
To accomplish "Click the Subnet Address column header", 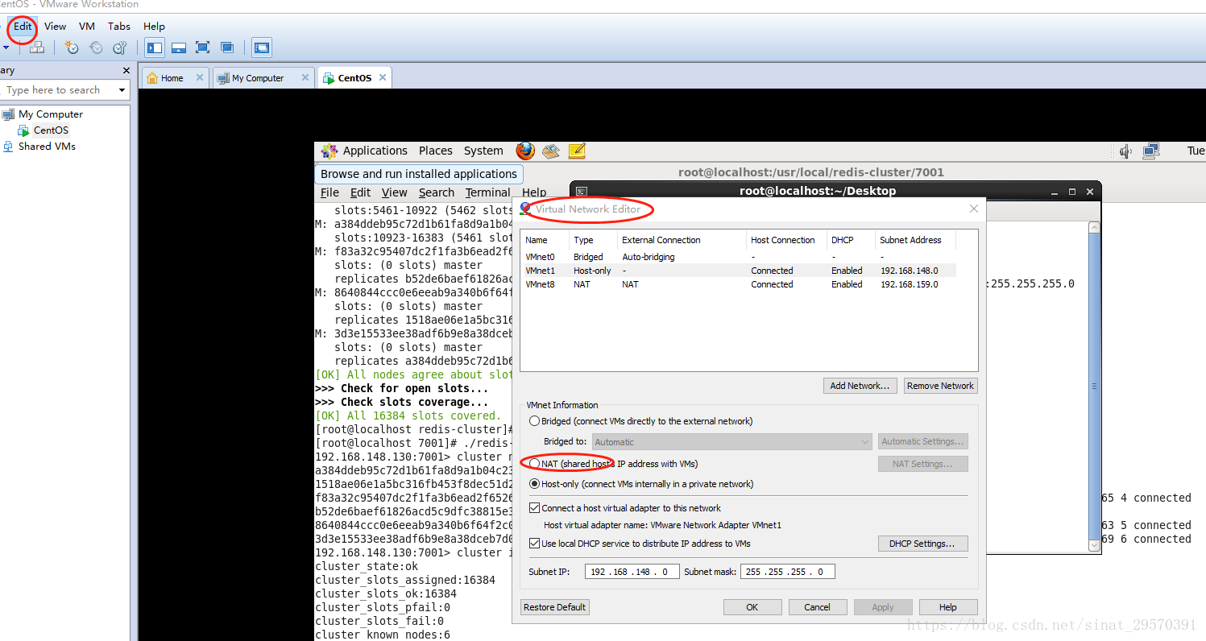I will (x=916, y=240).
